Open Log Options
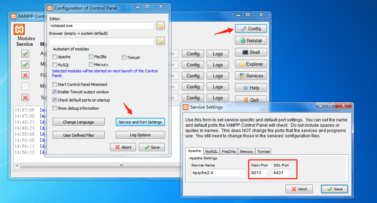377x203 pixels. pos(140,135)
